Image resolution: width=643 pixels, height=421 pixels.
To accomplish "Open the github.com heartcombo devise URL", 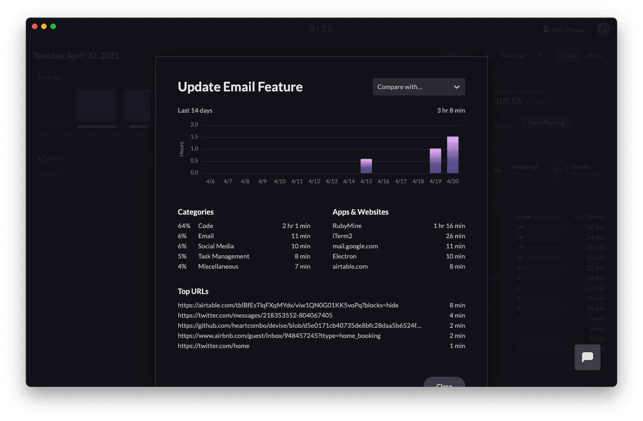I will point(299,325).
